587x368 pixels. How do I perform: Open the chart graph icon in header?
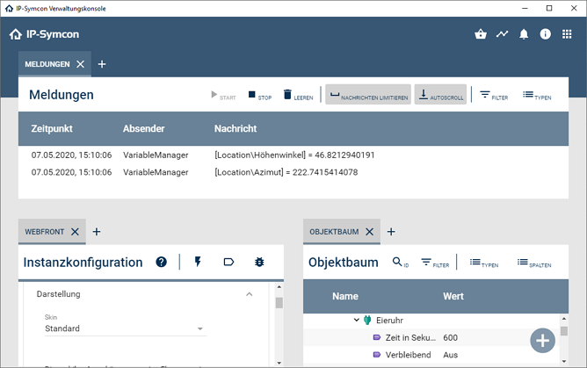(502, 35)
